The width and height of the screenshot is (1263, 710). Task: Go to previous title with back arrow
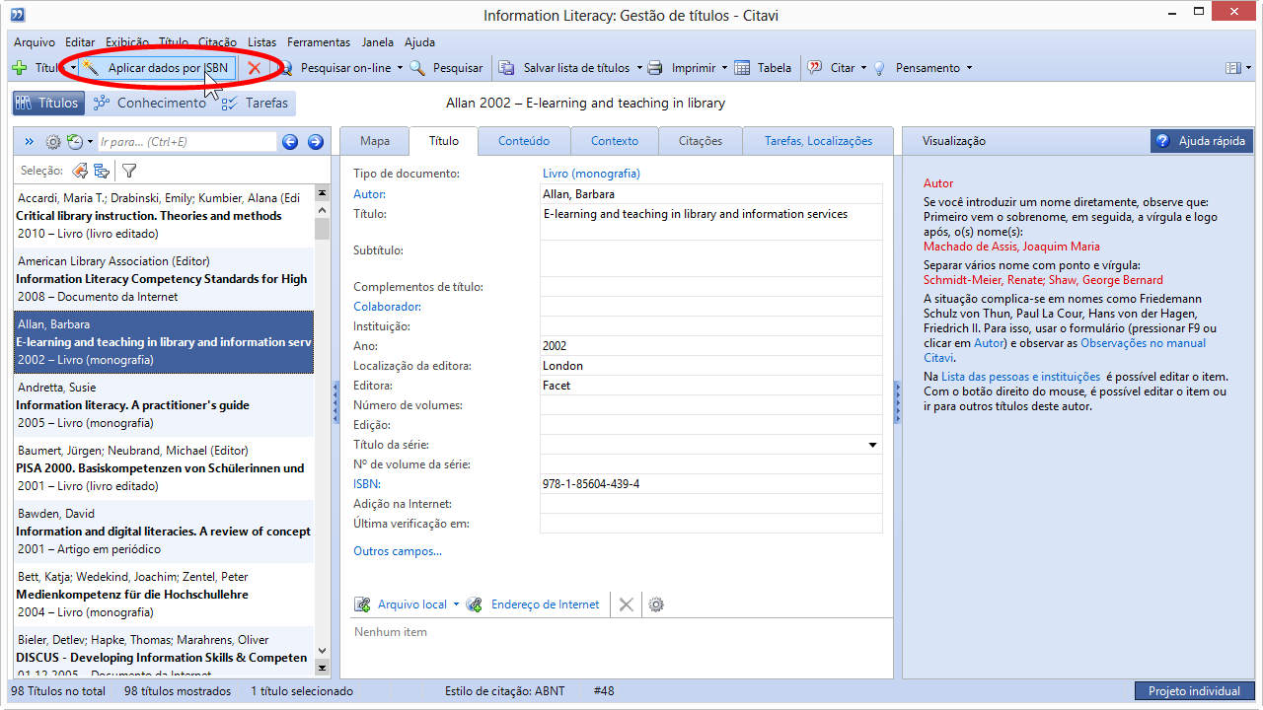(x=290, y=142)
